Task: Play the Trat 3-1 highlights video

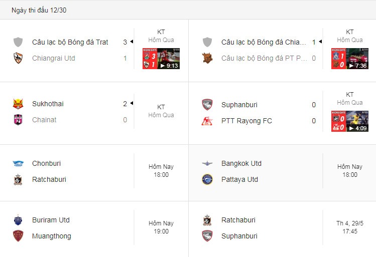Action: (x=161, y=59)
